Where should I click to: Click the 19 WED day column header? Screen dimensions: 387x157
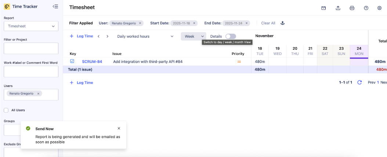pyautogui.click(x=278, y=51)
